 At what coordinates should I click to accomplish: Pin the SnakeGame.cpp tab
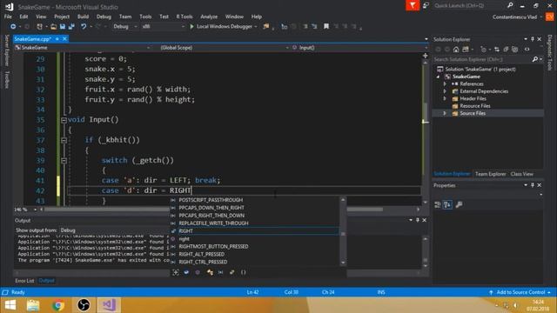[x=57, y=38]
